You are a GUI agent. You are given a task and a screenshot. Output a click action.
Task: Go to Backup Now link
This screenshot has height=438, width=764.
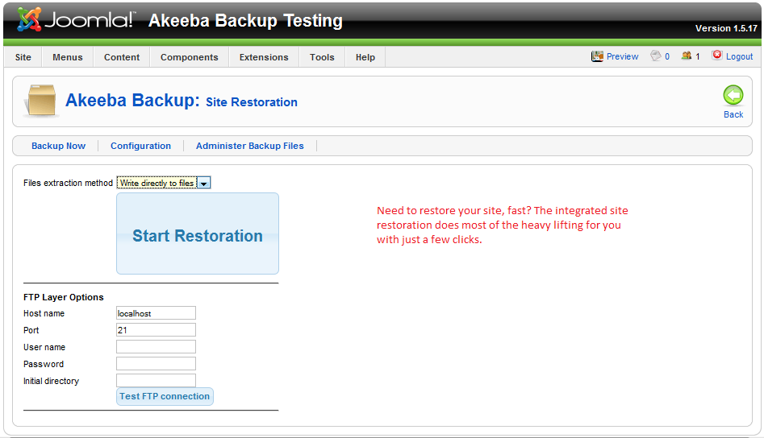[x=58, y=146]
